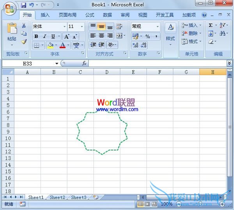Align text left
The image size is (234, 210).
(x=93, y=35)
